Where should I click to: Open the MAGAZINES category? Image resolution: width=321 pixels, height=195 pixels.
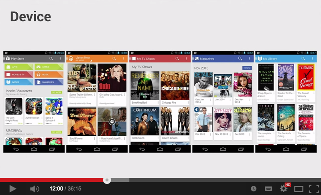49,82
